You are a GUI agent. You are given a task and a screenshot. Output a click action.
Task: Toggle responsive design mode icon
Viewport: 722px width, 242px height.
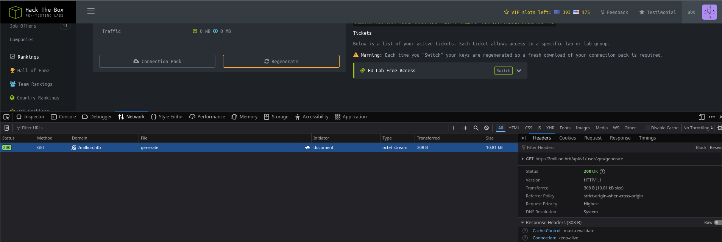(702, 117)
